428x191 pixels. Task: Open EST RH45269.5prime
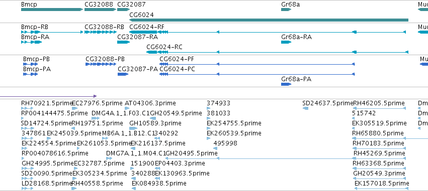[x=379, y=153]
